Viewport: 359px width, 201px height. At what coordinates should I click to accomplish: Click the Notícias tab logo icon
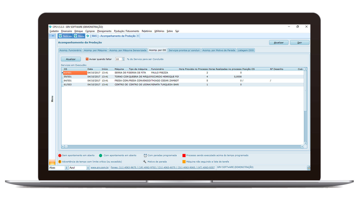coord(60,36)
